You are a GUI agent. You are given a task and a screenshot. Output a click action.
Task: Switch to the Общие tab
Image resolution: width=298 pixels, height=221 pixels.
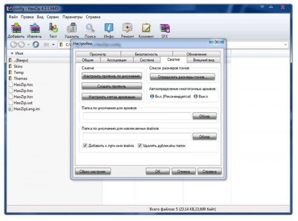(x=88, y=60)
